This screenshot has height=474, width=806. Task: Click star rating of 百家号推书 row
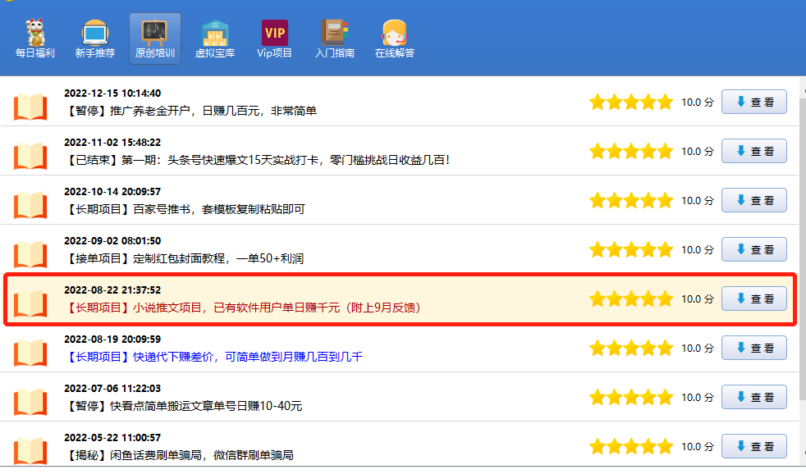tap(631, 200)
